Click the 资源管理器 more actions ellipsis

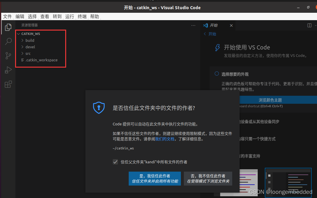click(193, 25)
